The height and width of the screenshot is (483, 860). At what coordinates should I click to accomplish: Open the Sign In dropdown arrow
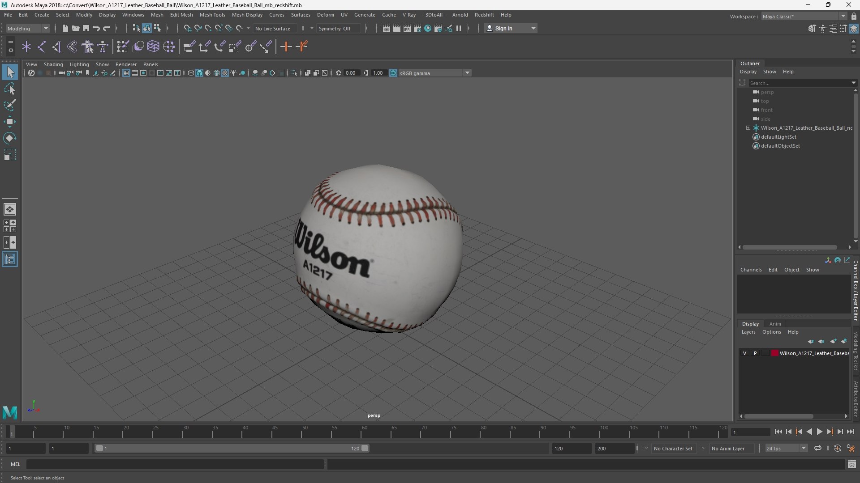(533, 28)
